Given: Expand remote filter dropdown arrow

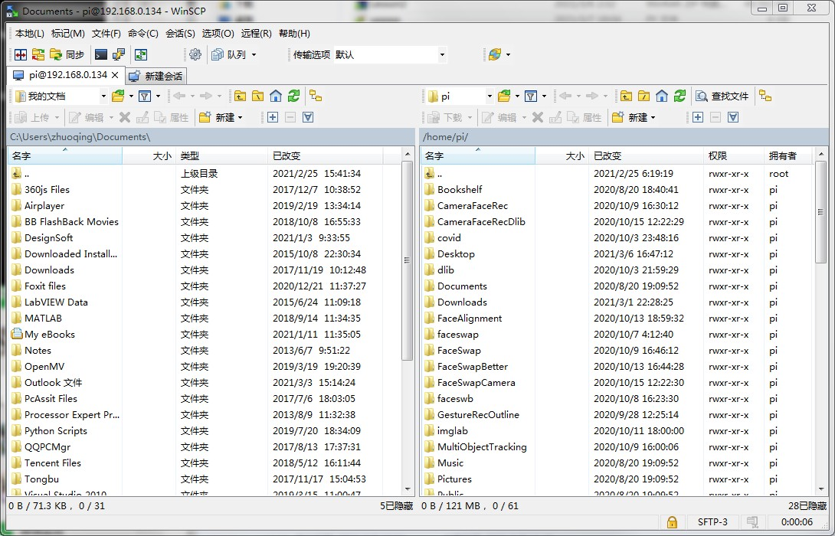Looking at the screenshot, I should (544, 96).
